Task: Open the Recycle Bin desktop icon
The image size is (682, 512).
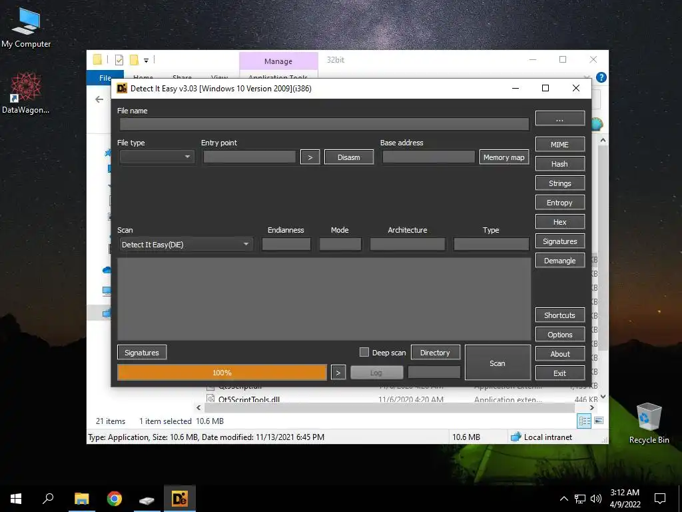Action: pyautogui.click(x=649, y=422)
